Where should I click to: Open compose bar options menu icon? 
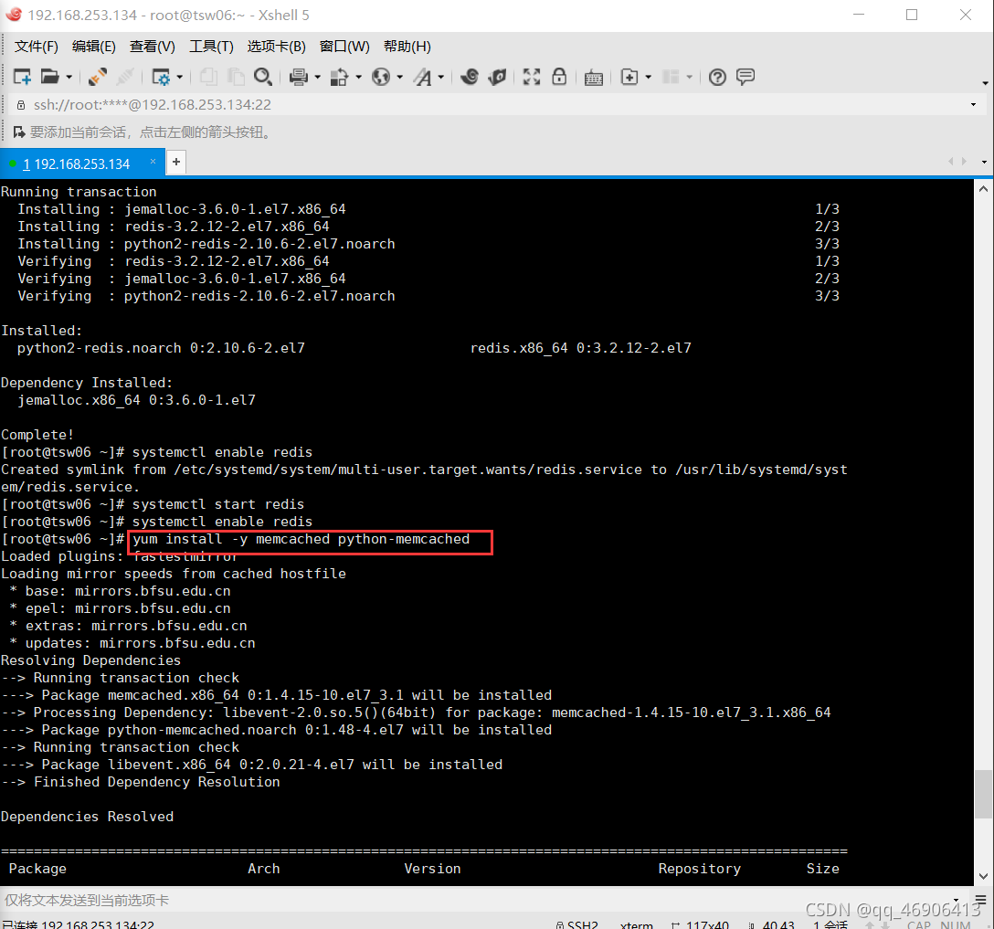(980, 900)
